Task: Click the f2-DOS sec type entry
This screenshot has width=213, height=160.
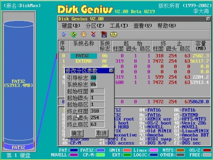Action: coord(187,143)
